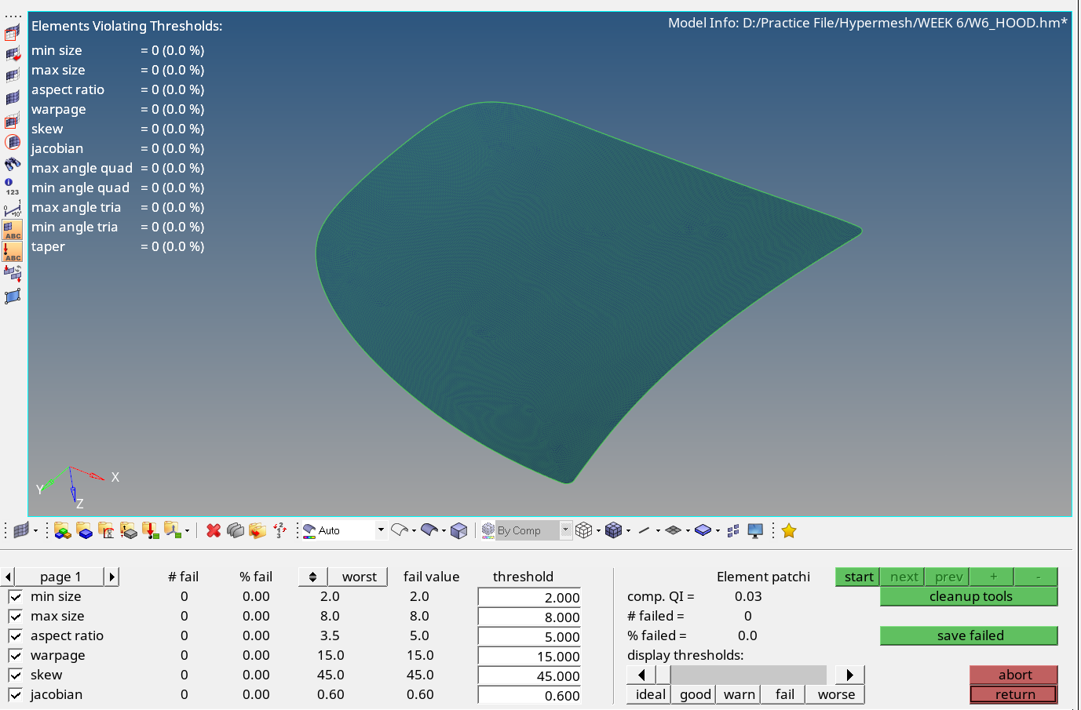This screenshot has height=710, width=1081.
Task: Open the Auto color mode dropdown
Action: pyautogui.click(x=381, y=530)
